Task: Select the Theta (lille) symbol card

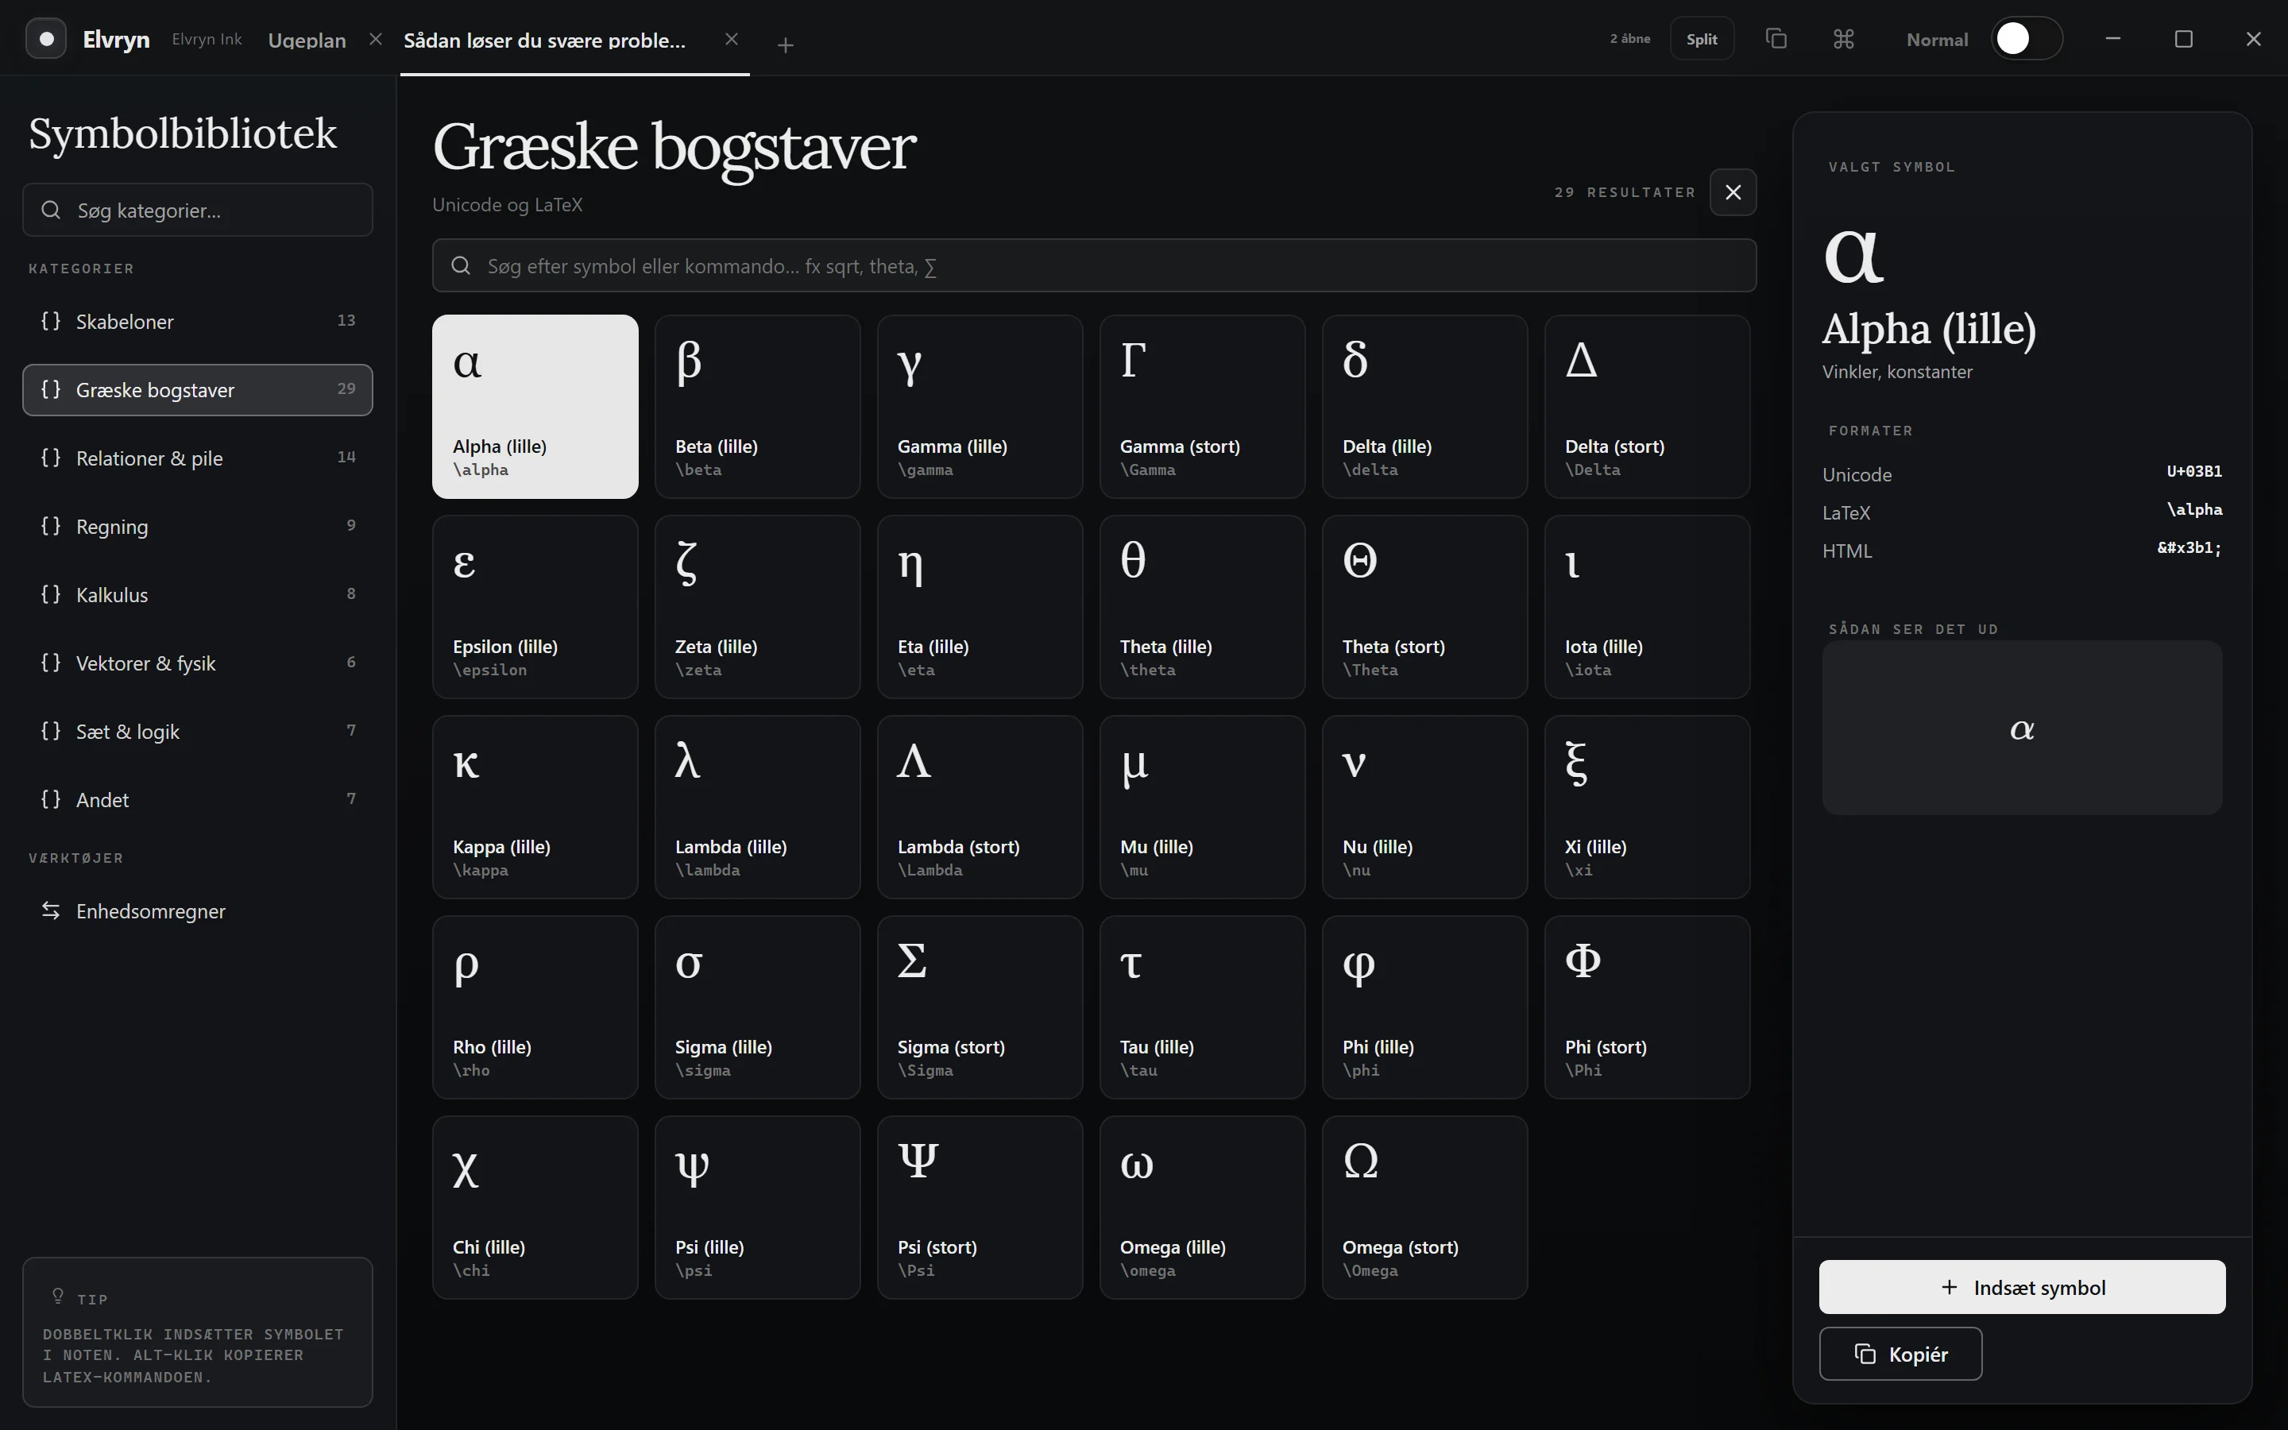Action: [x=1202, y=607]
